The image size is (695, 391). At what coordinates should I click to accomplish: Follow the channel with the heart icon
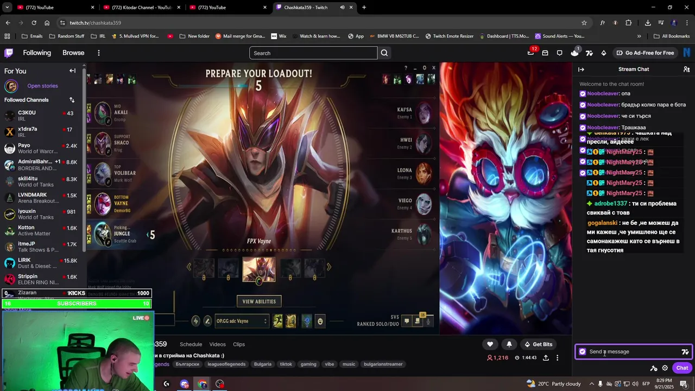pyautogui.click(x=490, y=344)
